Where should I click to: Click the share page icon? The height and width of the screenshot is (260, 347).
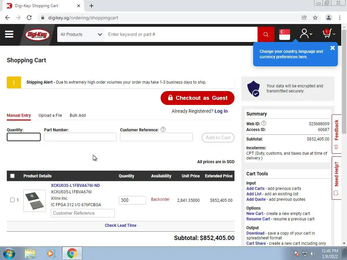(x=304, y=18)
